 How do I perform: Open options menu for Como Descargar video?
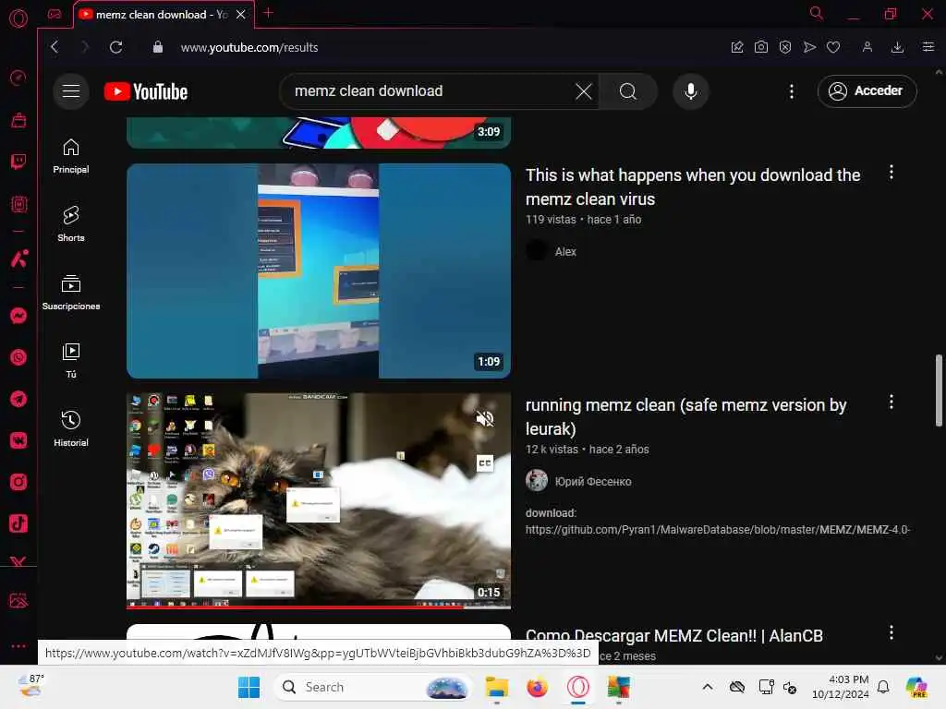pos(891,632)
